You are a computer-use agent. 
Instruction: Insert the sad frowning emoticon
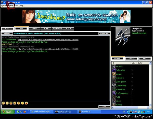pos(19,103)
